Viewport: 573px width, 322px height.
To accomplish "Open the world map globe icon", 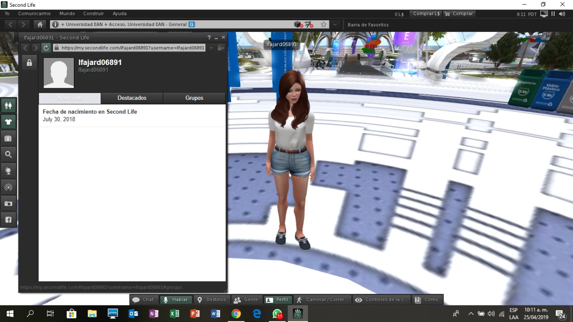I will (8, 171).
